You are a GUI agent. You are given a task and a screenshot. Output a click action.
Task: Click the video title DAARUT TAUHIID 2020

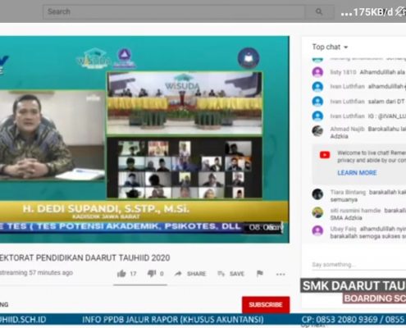point(84,257)
